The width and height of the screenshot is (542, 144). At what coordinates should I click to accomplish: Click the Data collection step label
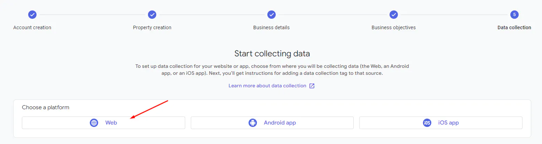coord(514,27)
